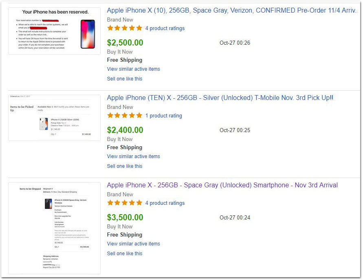Click star rating icons on $2,500 listing
363x280 pixels.
tap(125, 28)
